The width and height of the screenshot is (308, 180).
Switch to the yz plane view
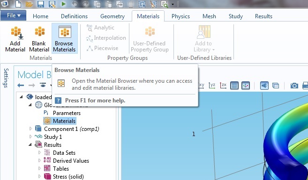(212, 86)
